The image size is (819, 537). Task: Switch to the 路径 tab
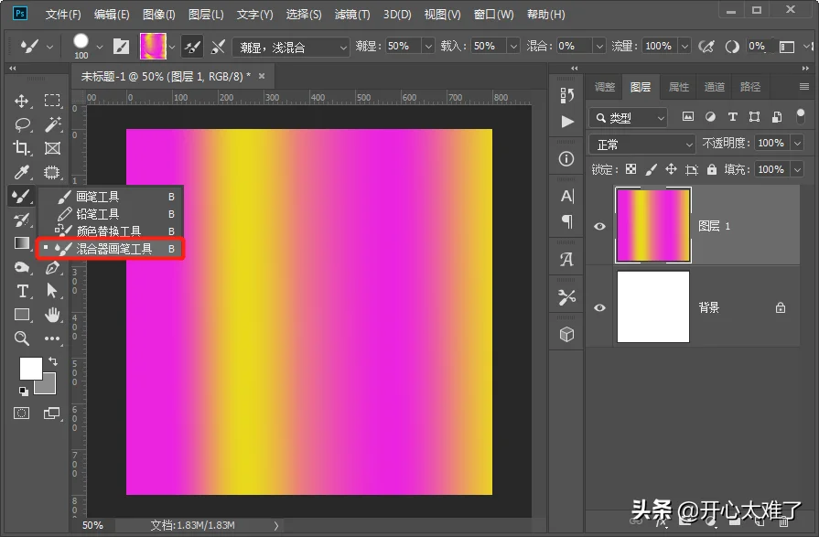[750, 87]
